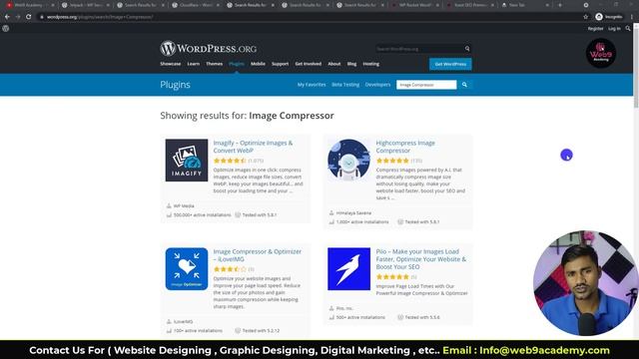Open the iLoveIMG Image Optimizer icon

point(187,269)
